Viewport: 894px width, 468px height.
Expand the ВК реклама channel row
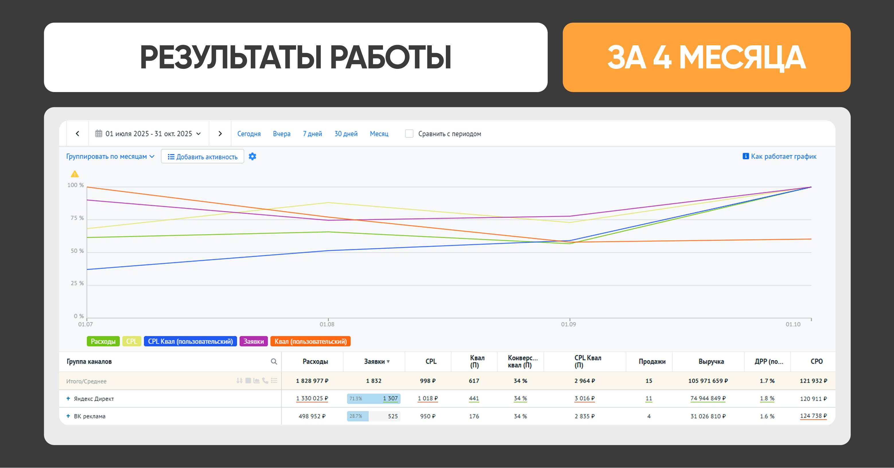(x=68, y=416)
